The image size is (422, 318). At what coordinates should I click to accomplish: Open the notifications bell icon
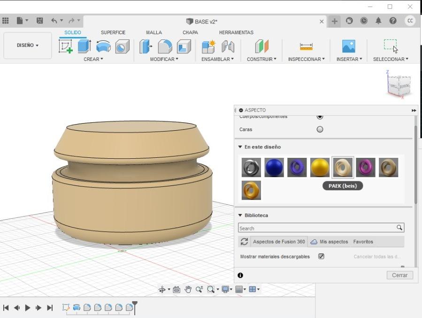378,21
